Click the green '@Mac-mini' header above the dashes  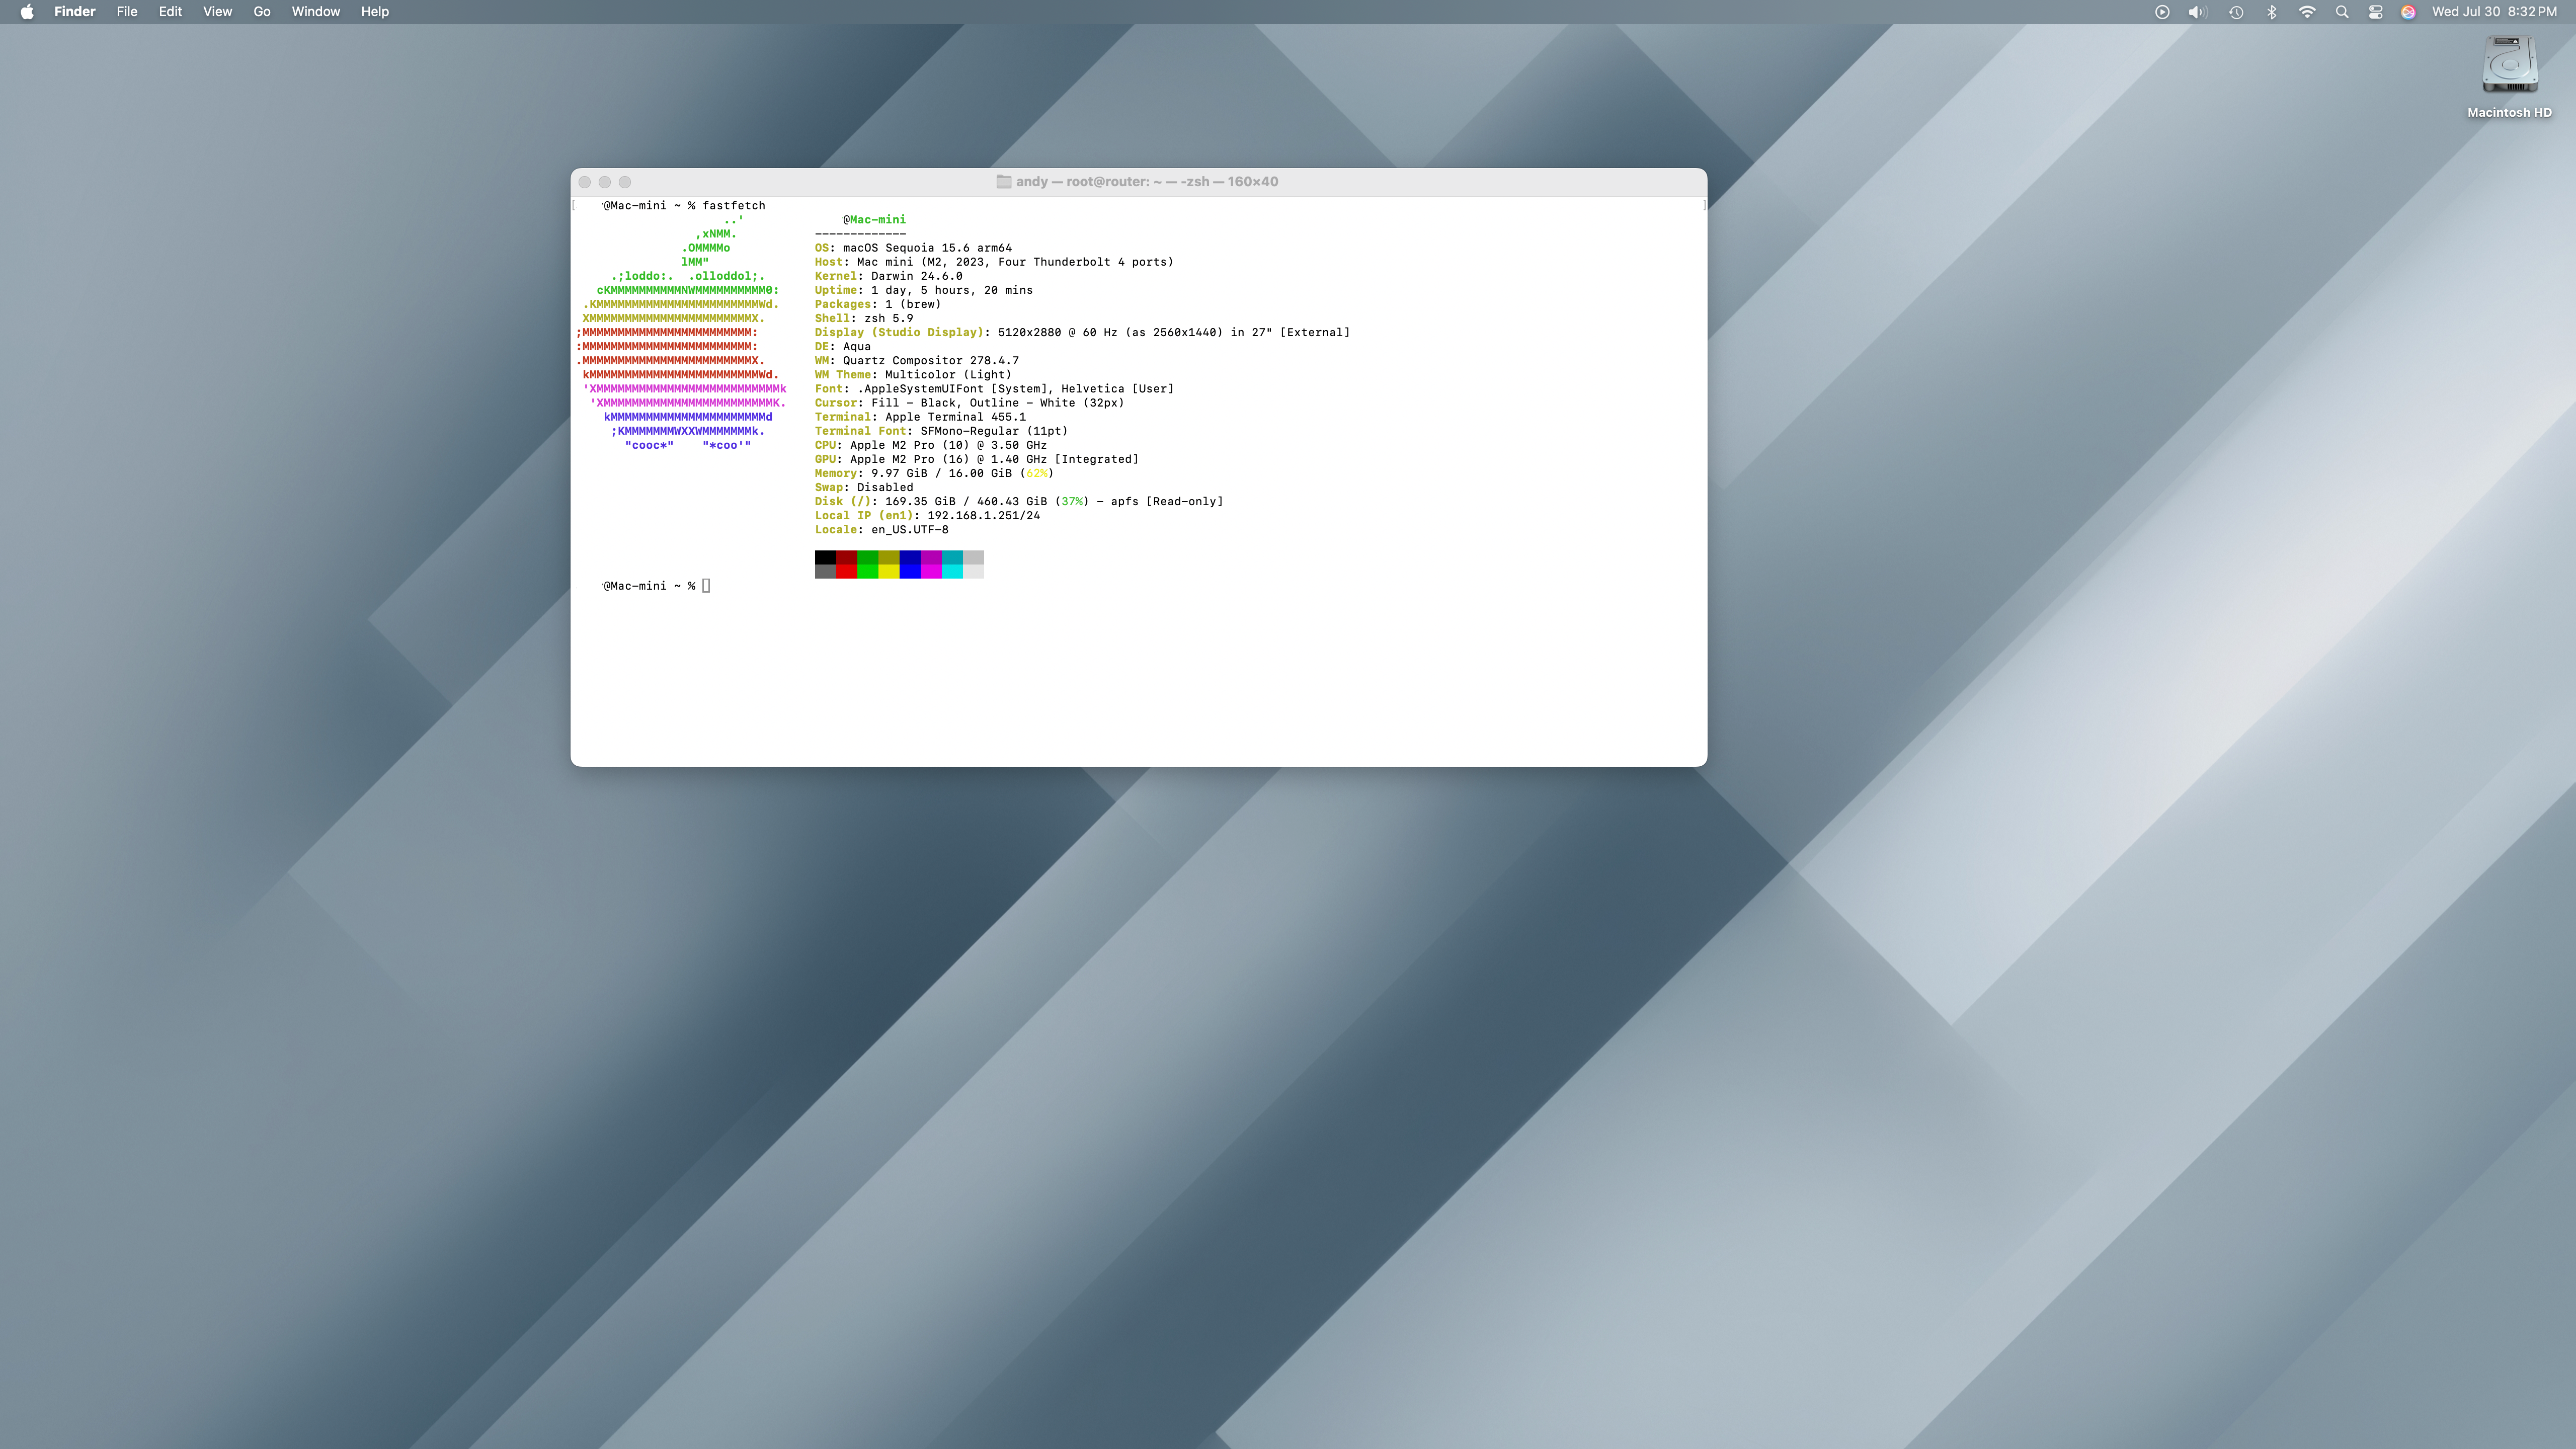pos(874,220)
